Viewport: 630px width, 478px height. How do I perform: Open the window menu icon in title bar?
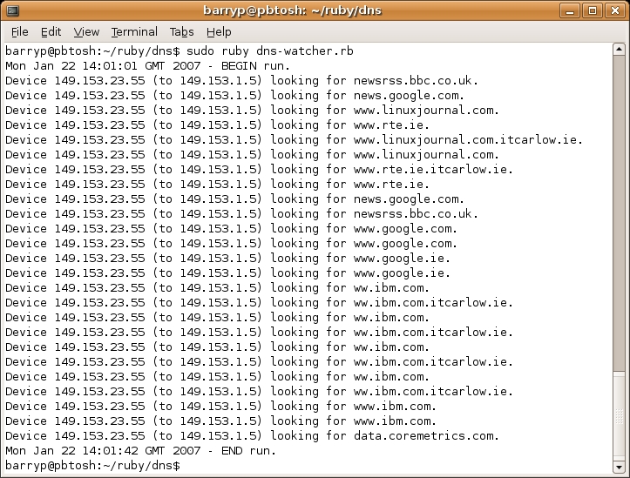coord(12,10)
